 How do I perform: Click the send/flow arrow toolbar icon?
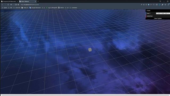(151, 5)
